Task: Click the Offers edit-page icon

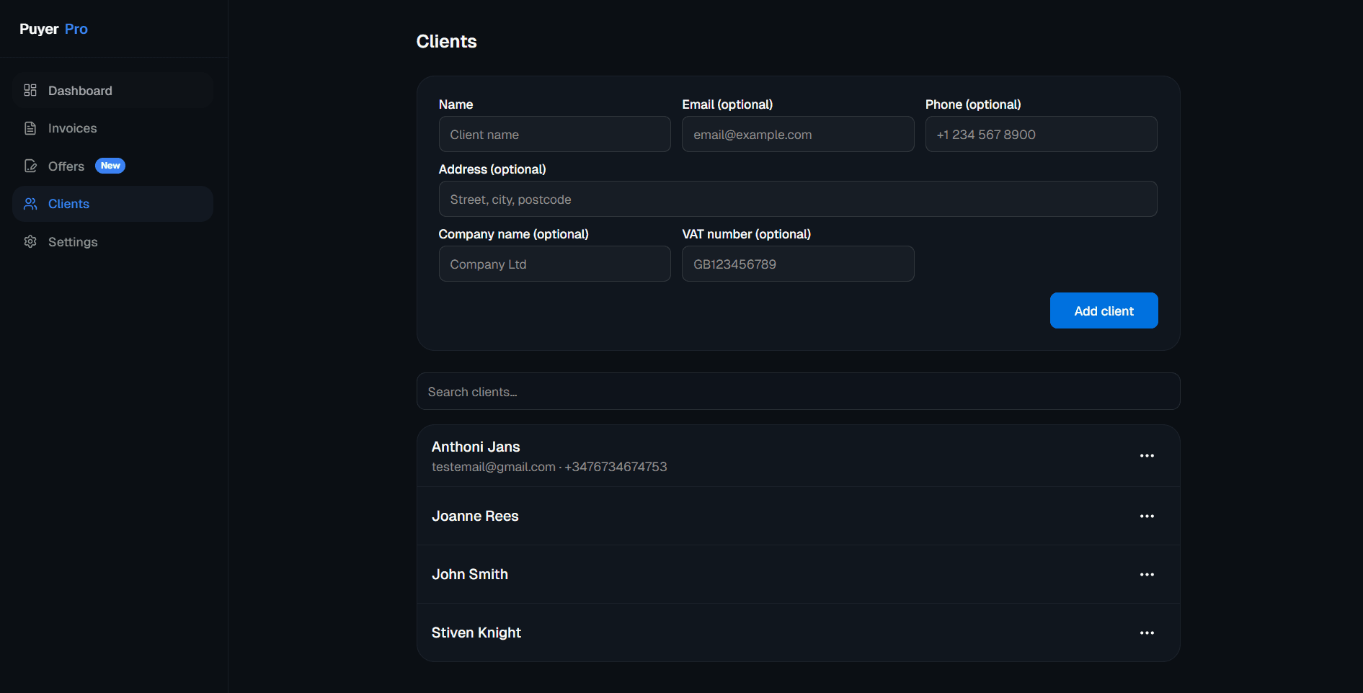Action: tap(30, 166)
